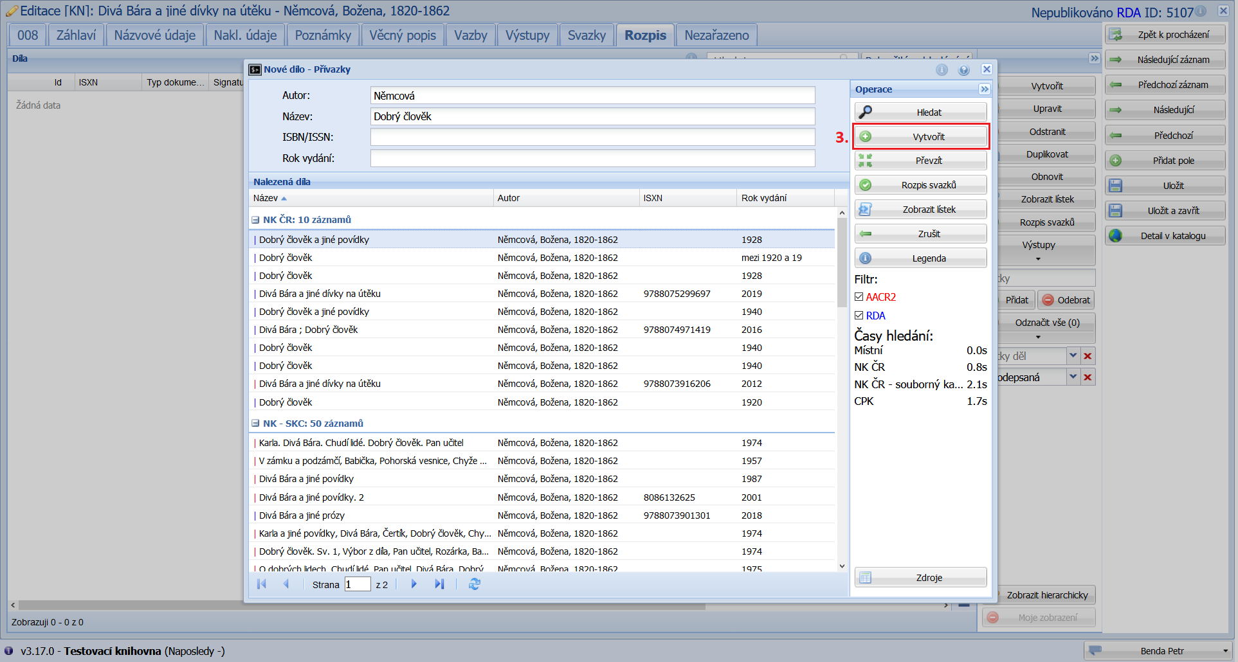The height and width of the screenshot is (662, 1238).
Task: Collapse the NK ČR: 10 záznamů group
Action: coord(255,220)
